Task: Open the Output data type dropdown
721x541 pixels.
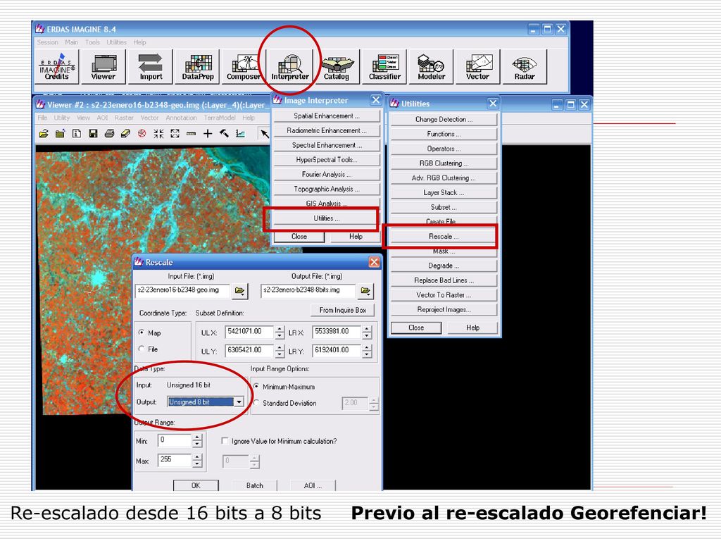Action: tap(239, 402)
